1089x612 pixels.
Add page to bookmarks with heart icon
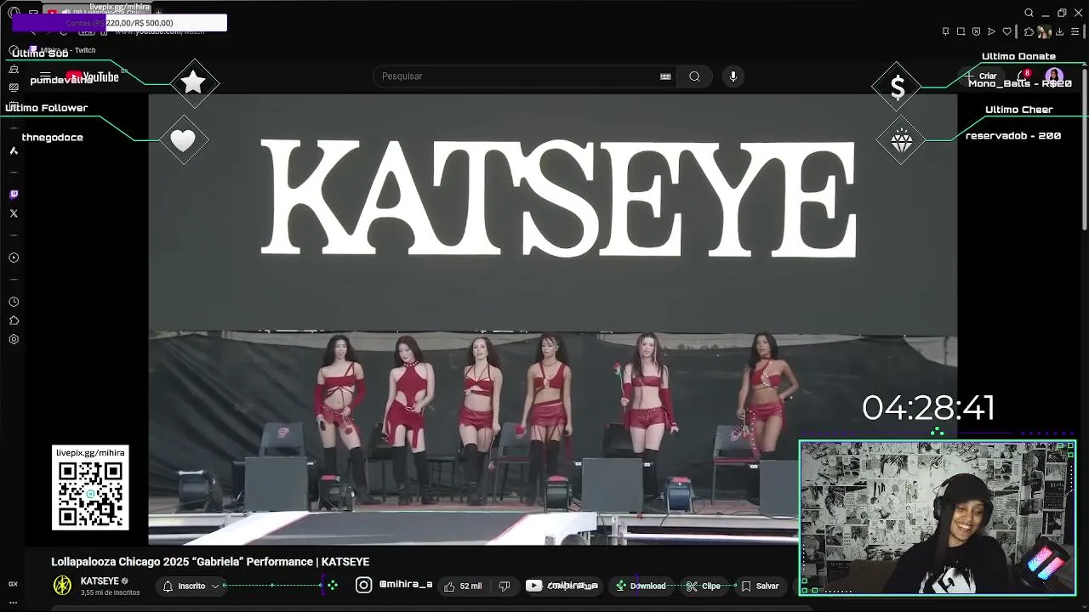coord(1006,31)
